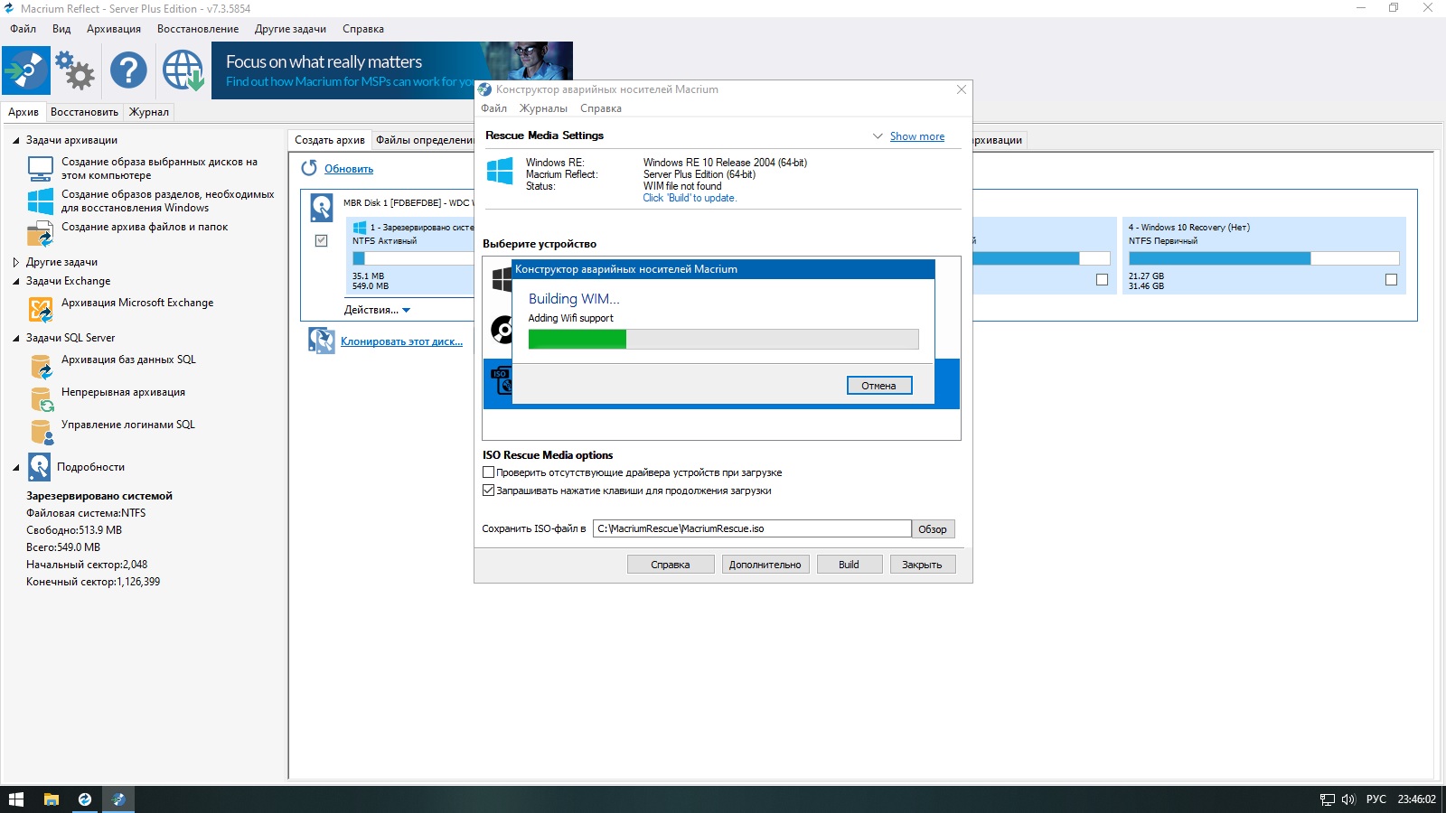Expand the Другие задачи tree section
The height and width of the screenshot is (813, 1446).
point(15,262)
